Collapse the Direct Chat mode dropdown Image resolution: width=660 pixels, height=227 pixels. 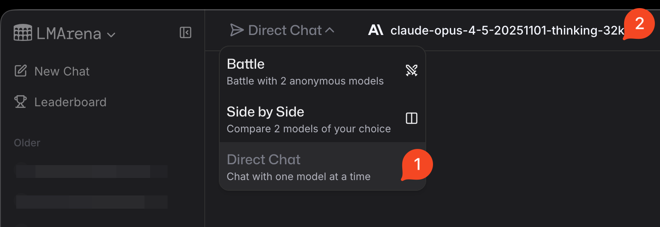coord(329,30)
